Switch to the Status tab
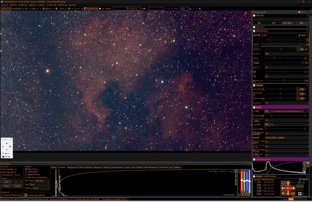 pos(54,167)
